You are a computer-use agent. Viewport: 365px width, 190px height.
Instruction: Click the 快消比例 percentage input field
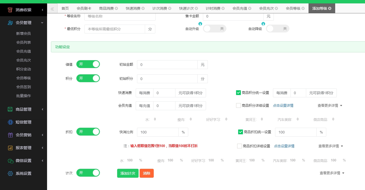[x=158, y=132]
